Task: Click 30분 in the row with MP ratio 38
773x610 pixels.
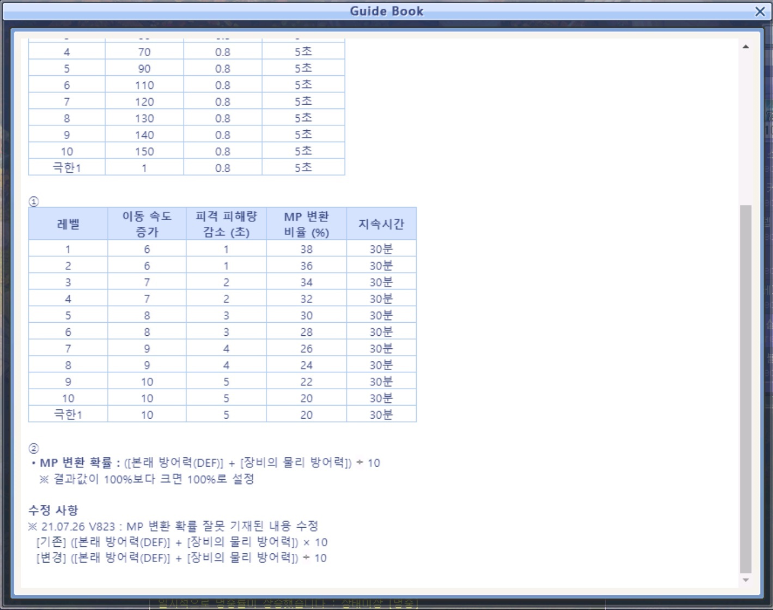Action: 381,249
